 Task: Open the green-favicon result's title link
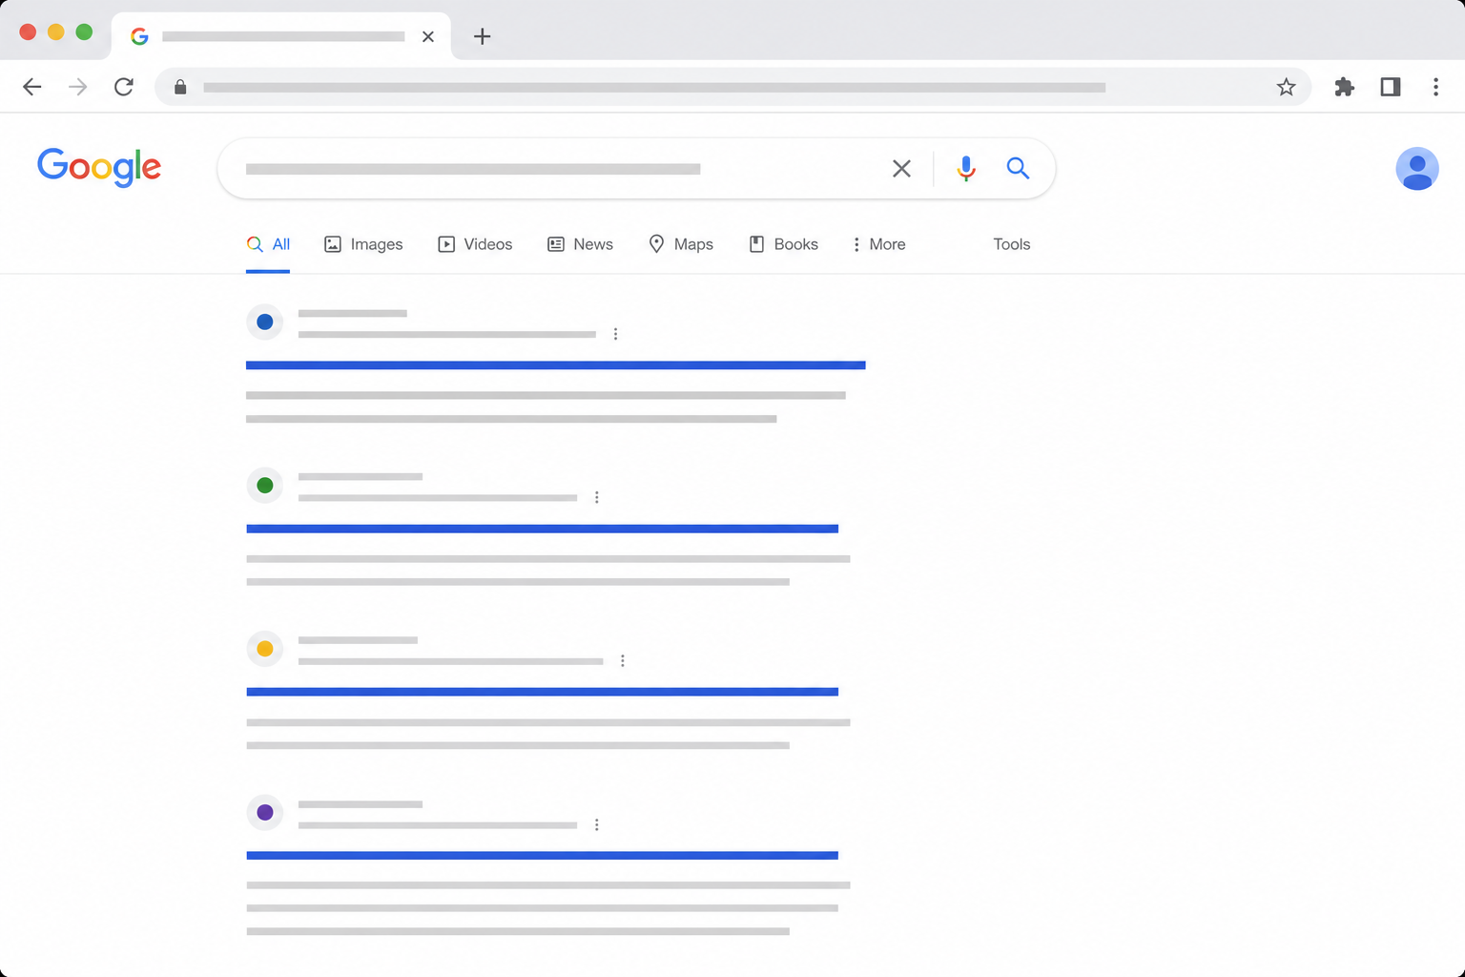tap(543, 529)
